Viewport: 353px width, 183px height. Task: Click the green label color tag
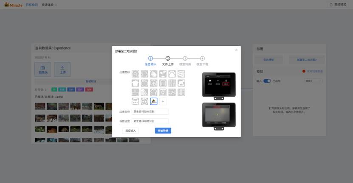(54, 89)
